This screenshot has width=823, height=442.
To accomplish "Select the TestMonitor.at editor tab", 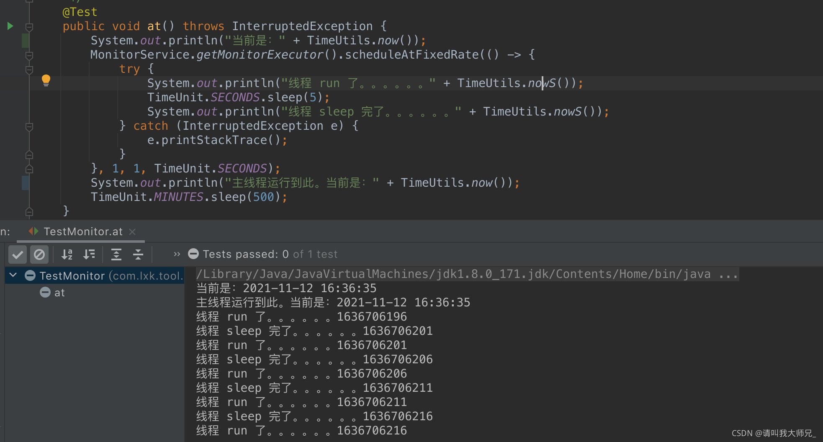I will (x=83, y=231).
